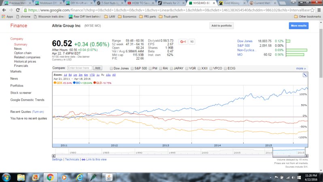Open Related companies in the sidebar
This screenshot has width=323, height=182.
pyautogui.click(x=27, y=57)
